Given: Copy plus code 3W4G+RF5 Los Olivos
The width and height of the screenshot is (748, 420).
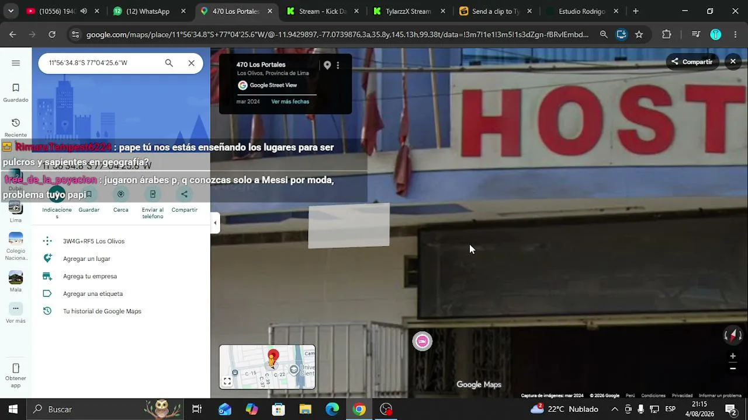Looking at the screenshot, I should (93, 241).
